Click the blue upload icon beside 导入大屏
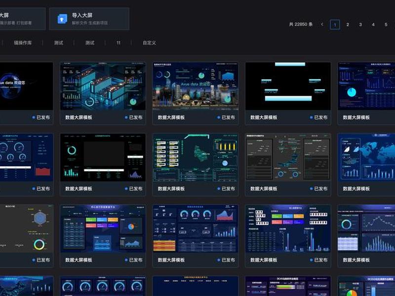Viewport: 395px width, 296px height. (62, 19)
